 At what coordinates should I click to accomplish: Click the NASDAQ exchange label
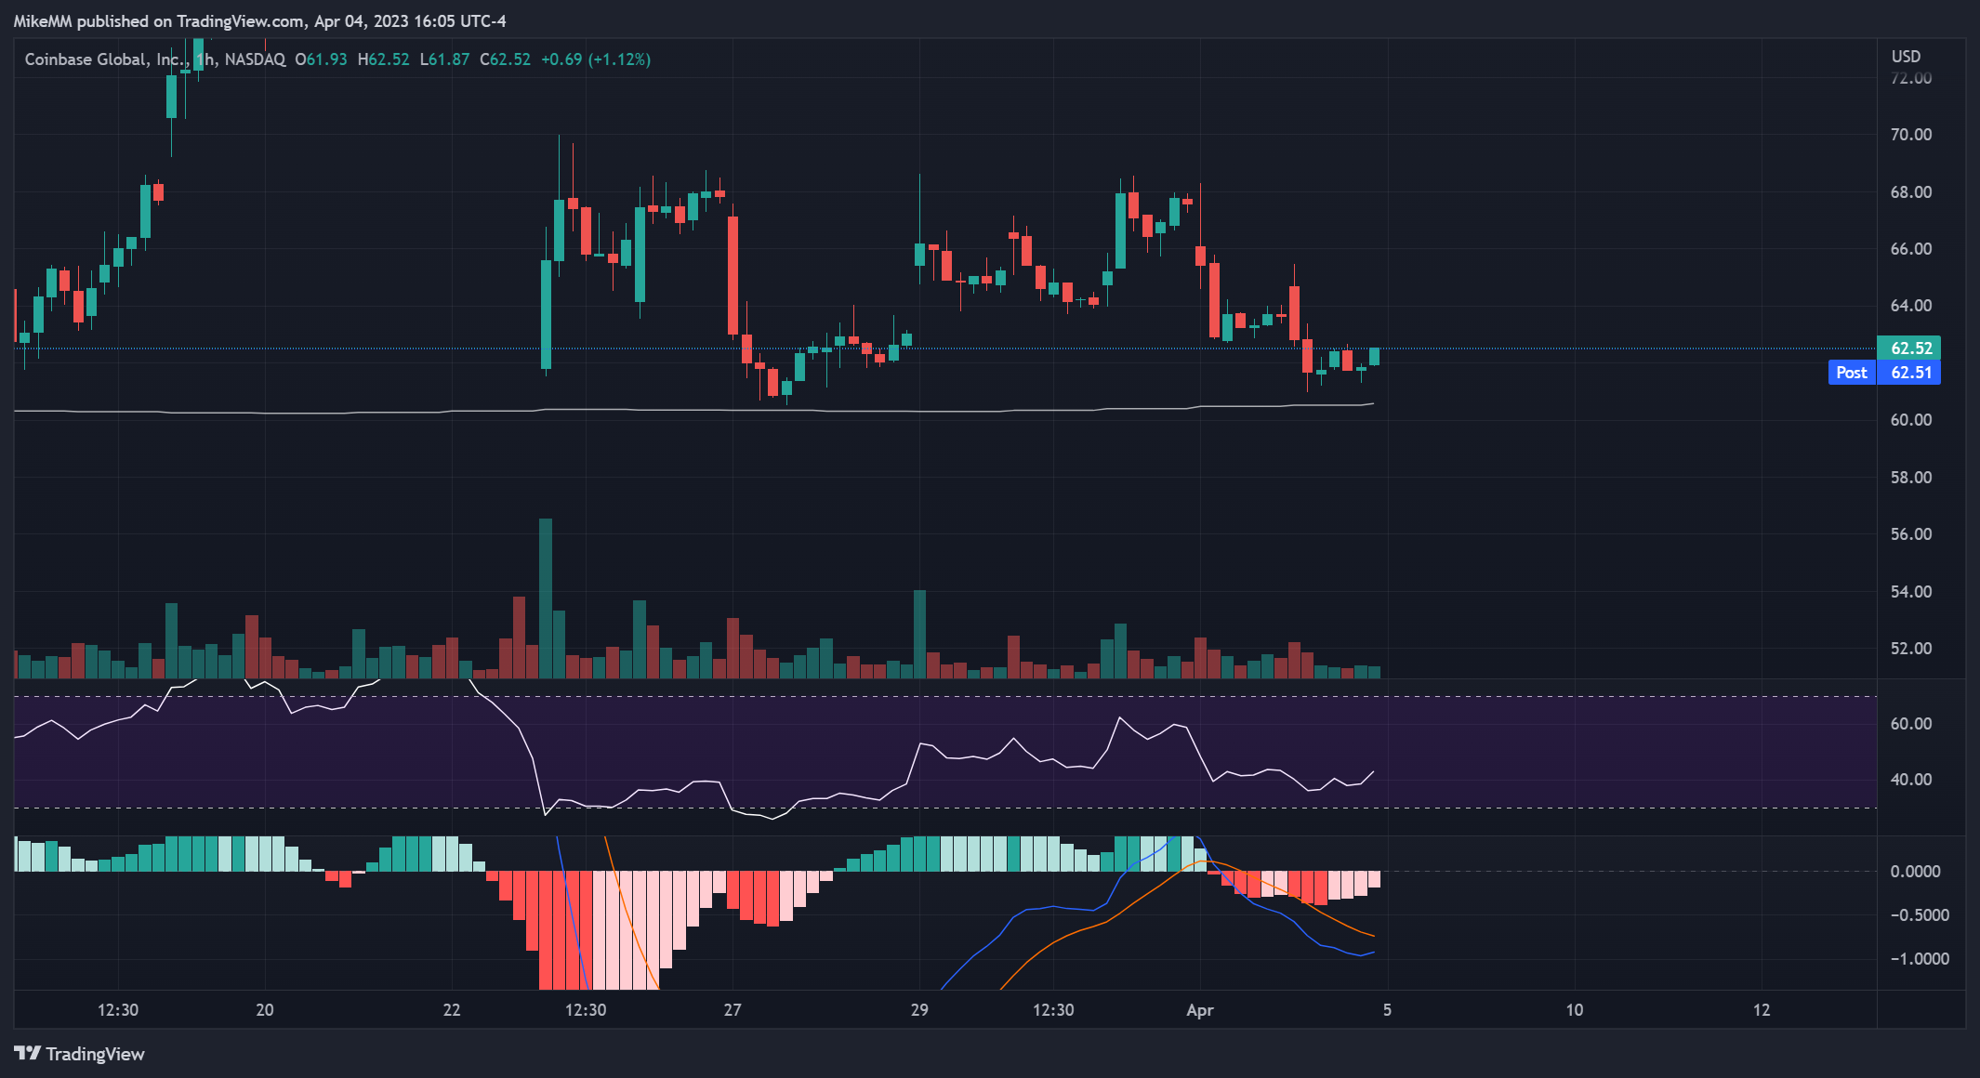(255, 59)
